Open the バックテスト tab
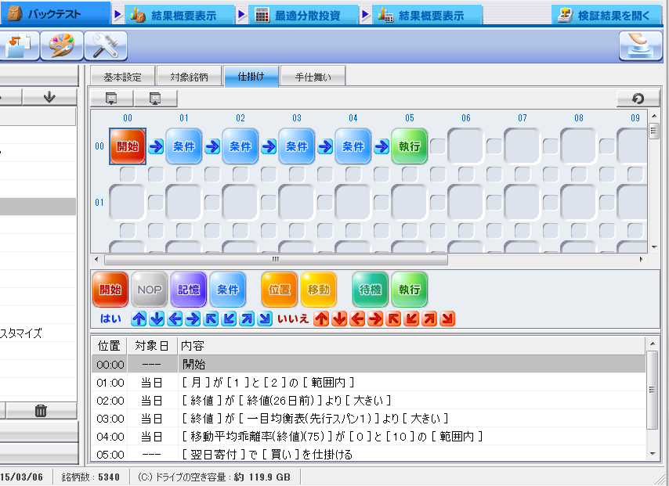Screen dimensions: 669x486 [55, 14]
